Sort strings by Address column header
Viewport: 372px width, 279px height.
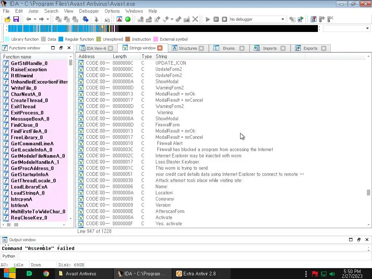tap(94, 56)
